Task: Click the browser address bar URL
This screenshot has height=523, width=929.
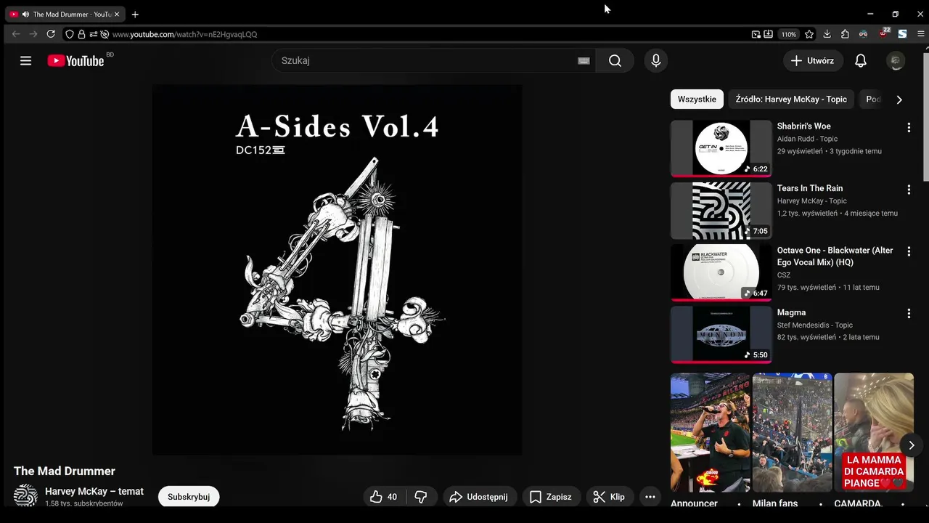Action: pyautogui.click(x=184, y=34)
